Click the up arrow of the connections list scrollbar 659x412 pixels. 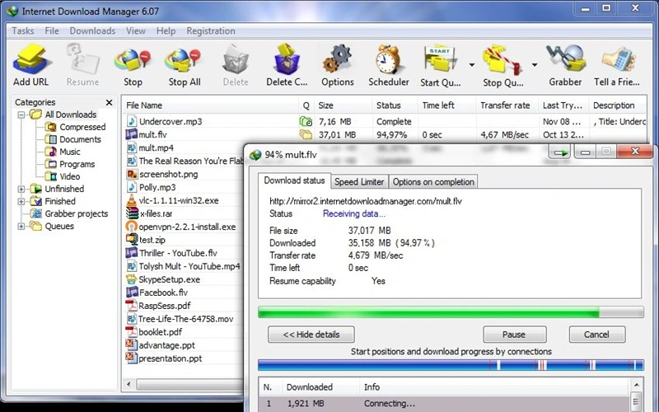636,385
